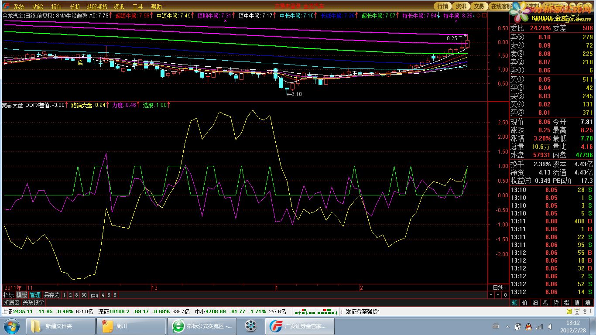This screenshot has width=596, height=335.
Task: Open the 港股期货 menu
Action: 97,7
